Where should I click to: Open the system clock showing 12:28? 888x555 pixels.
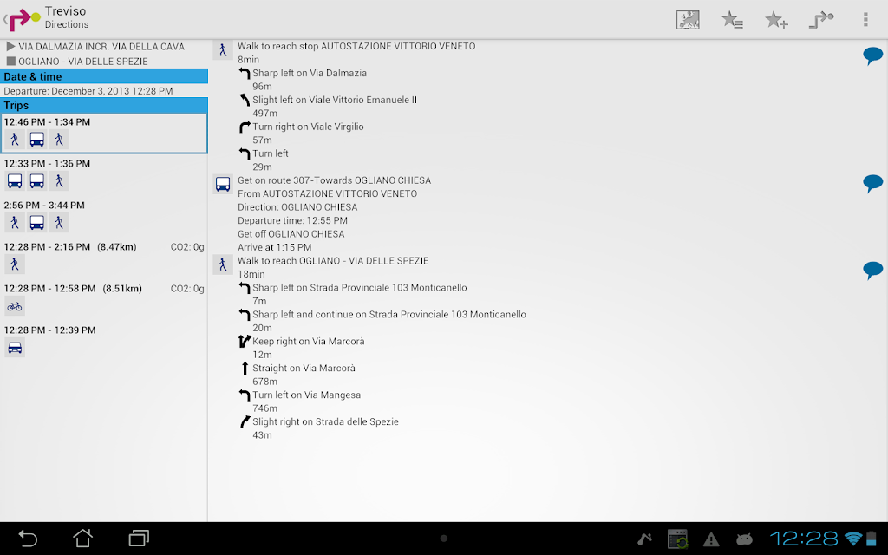(x=803, y=539)
